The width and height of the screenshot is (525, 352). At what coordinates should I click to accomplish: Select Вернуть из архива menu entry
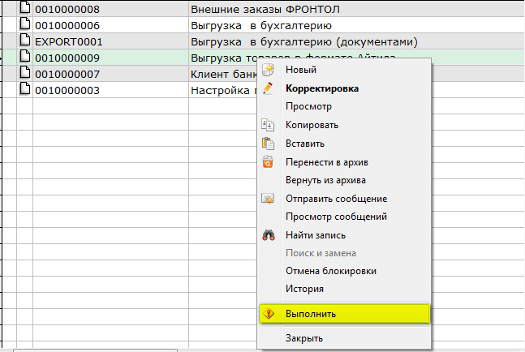pos(325,180)
